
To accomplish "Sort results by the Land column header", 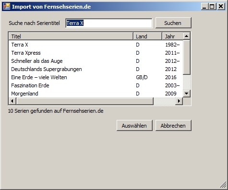I will coord(147,36).
